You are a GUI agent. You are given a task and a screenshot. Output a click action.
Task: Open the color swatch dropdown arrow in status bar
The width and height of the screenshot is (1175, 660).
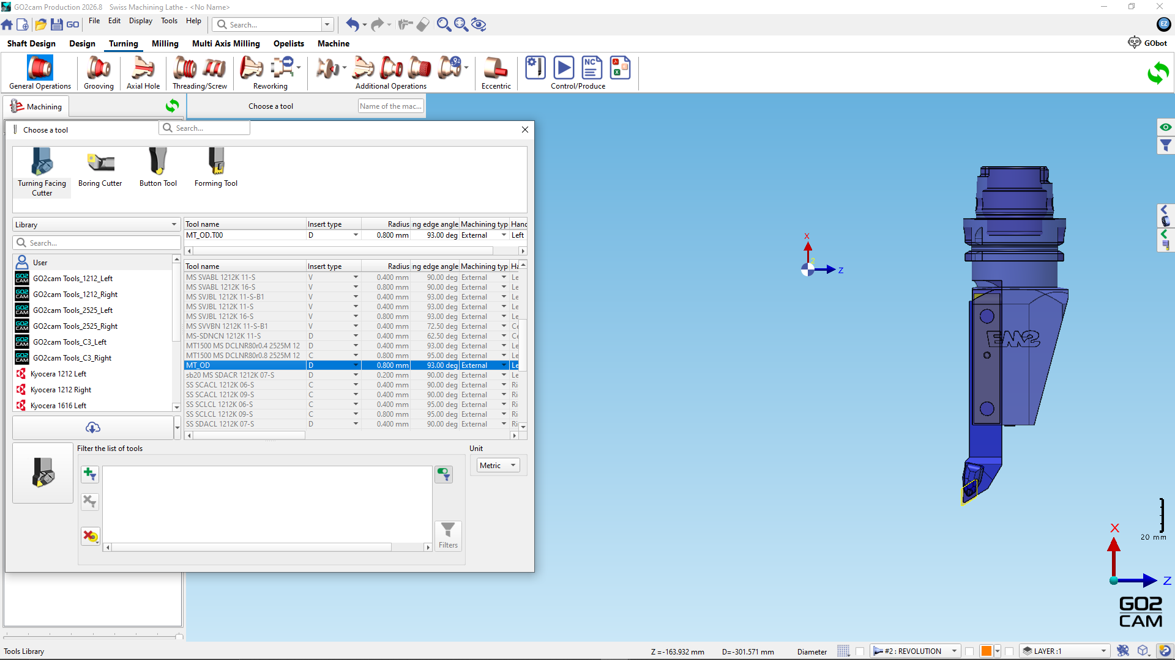998,651
